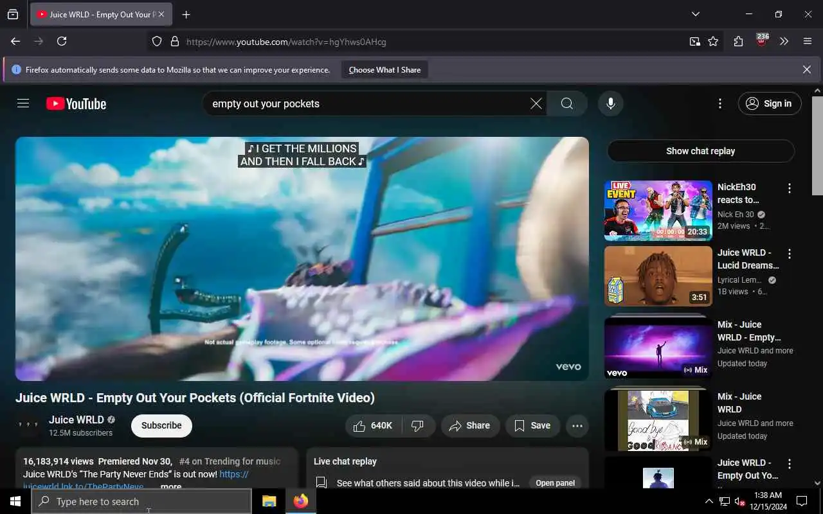This screenshot has height=514, width=823.
Task: Click page vertical scrollbar
Action: [817, 145]
